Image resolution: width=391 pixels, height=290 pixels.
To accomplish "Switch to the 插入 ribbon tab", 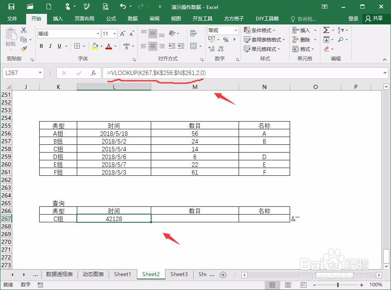I will point(57,18).
